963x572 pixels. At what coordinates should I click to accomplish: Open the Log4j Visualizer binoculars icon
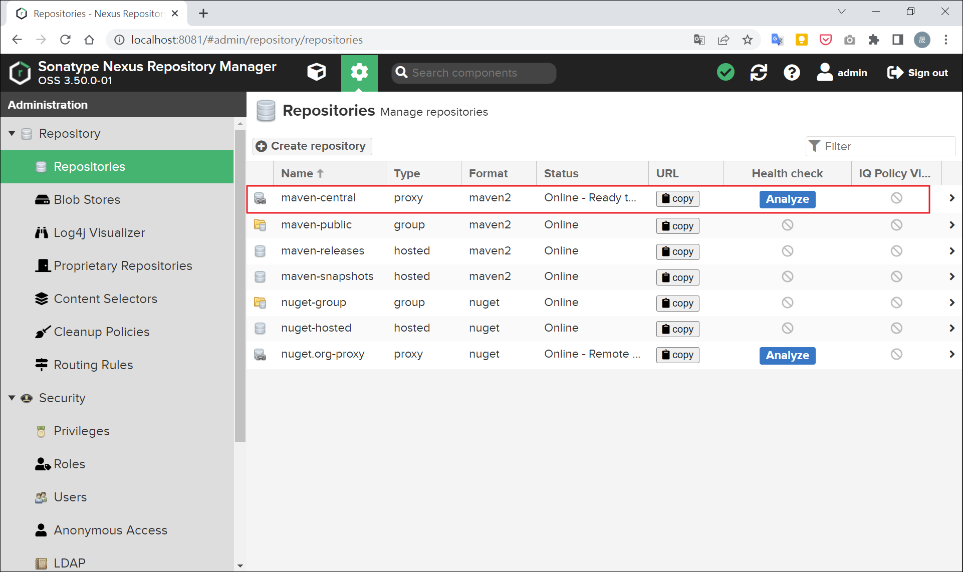click(x=42, y=232)
